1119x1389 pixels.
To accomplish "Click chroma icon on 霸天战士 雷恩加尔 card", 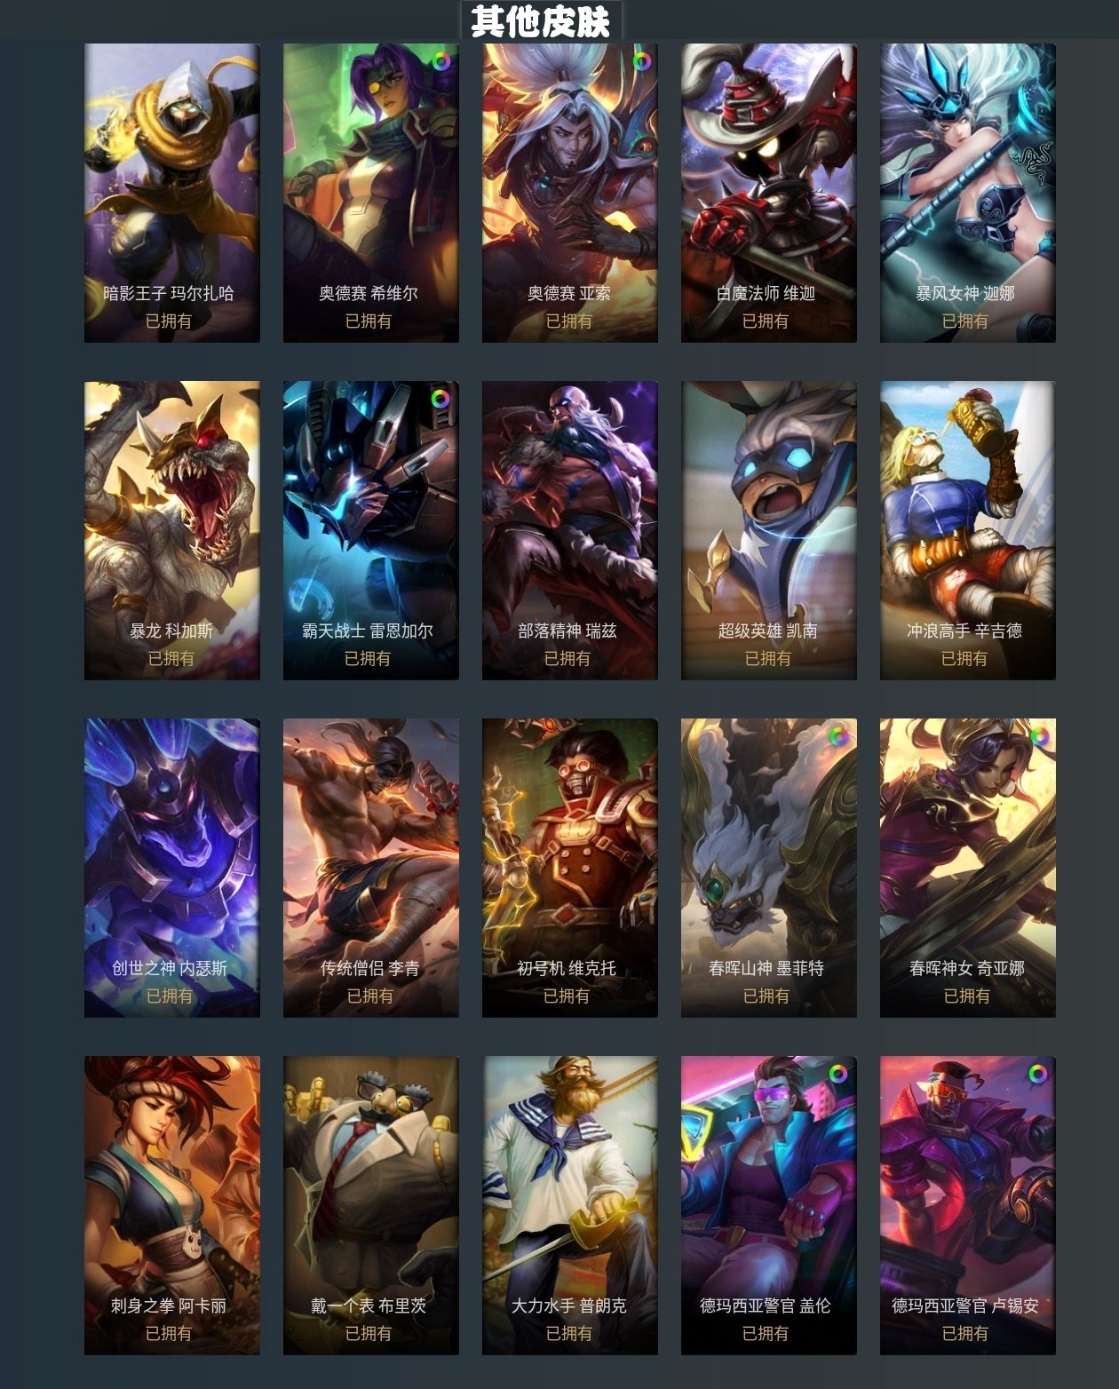I will tap(440, 399).
